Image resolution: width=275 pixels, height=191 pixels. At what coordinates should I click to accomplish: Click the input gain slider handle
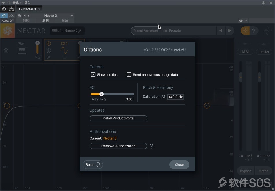241,77
